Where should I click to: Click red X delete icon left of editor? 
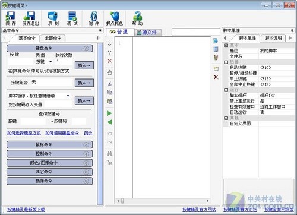(109, 61)
